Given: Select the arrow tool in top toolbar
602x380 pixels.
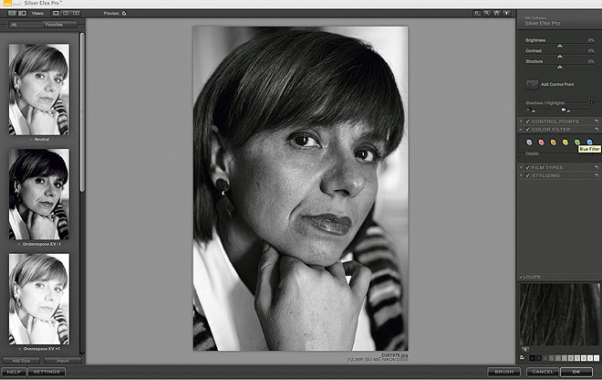Looking at the screenshot, I should point(477,13).
